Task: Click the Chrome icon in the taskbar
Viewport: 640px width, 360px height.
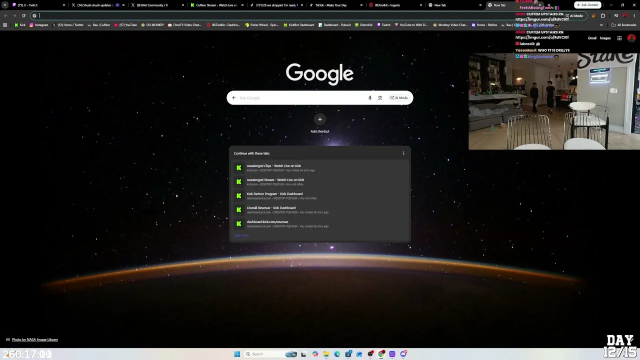Action: [381, 354]
